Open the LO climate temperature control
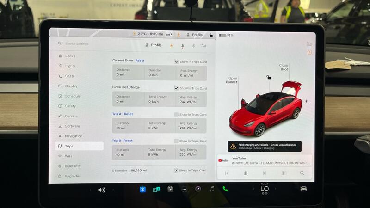 pyautogui.click(x=265, y=189)
